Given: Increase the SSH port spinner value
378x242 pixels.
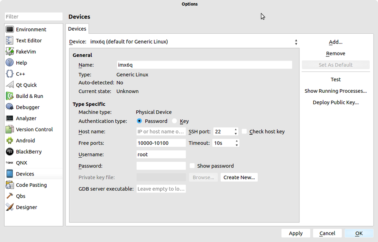Looking at the screenshot, I should (236, 130).
